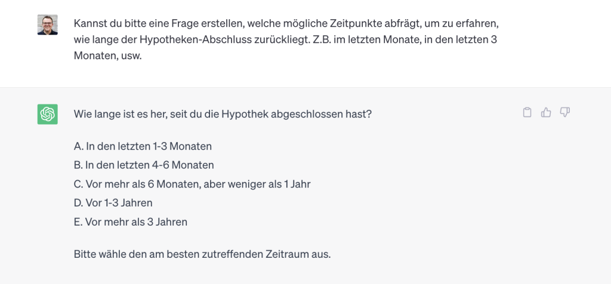Click option A: In den letzten 1-3 Monaten
This screenshot has width=611, height=284.
click(x=143, y=147)
